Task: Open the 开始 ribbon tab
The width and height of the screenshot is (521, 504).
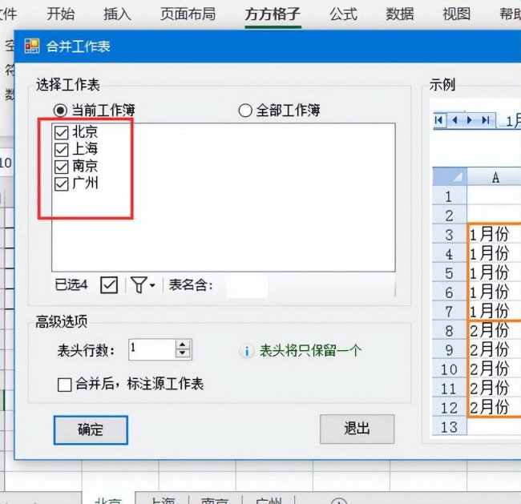Action: click(x=61, y=14)
